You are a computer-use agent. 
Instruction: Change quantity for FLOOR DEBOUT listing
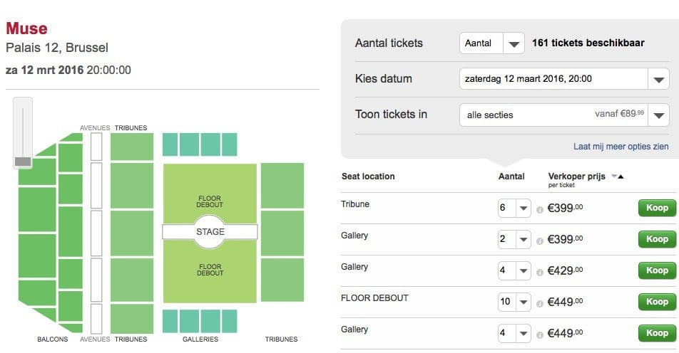point(514,302)
